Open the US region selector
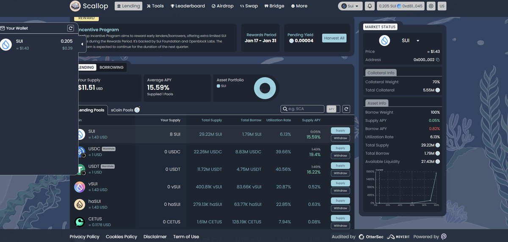 click(442, 6)
